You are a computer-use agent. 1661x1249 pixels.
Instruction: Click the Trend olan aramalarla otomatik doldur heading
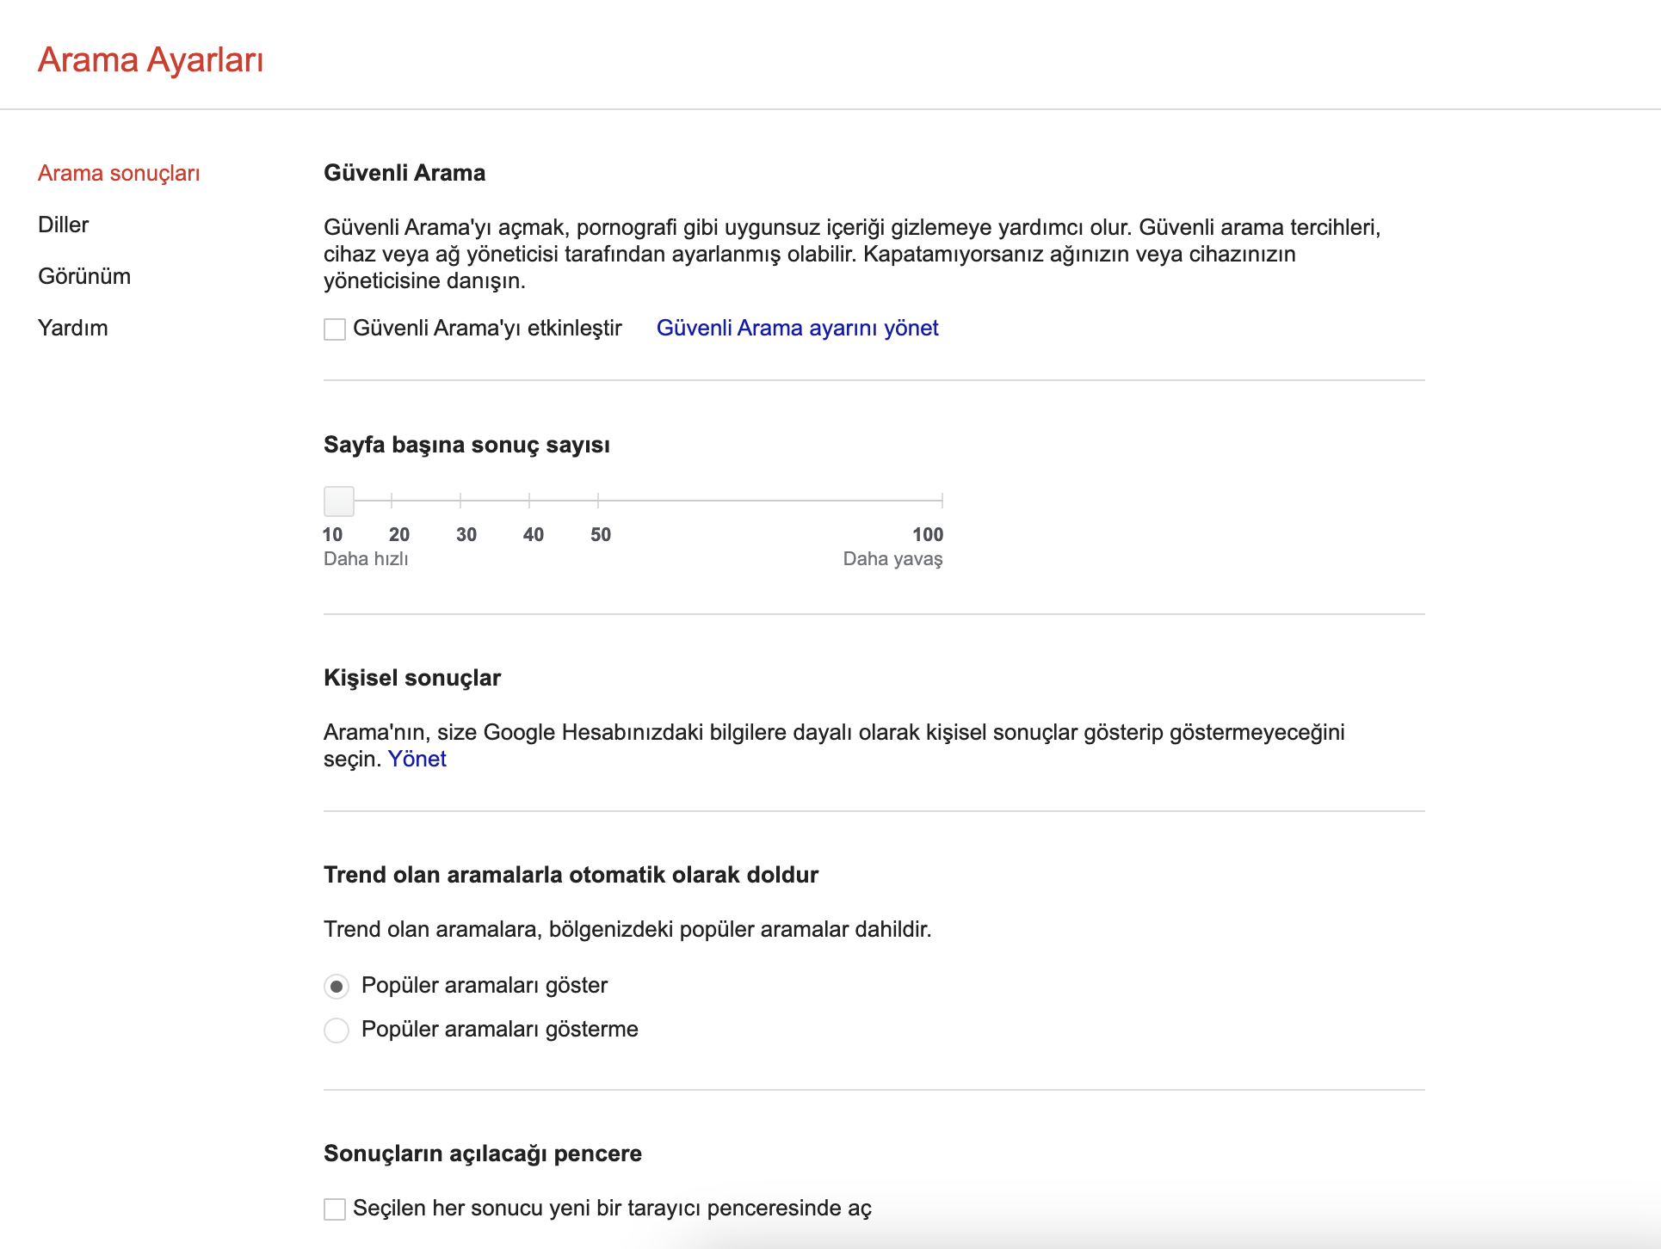tap(571, 875)
